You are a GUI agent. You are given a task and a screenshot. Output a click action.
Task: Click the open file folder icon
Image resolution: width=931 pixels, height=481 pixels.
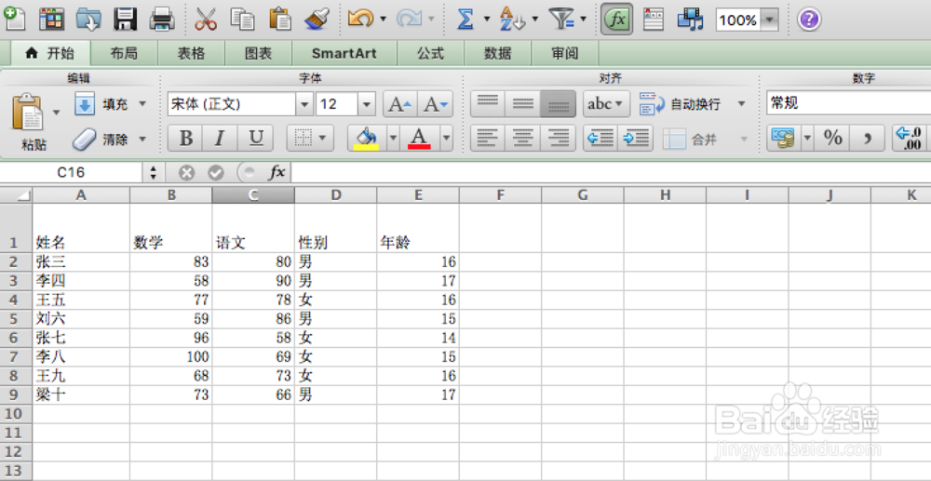[88, 19]
